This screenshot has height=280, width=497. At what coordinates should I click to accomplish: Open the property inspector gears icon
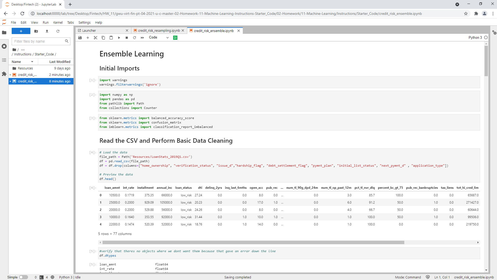pyautogui.click(x=494, y=32)
